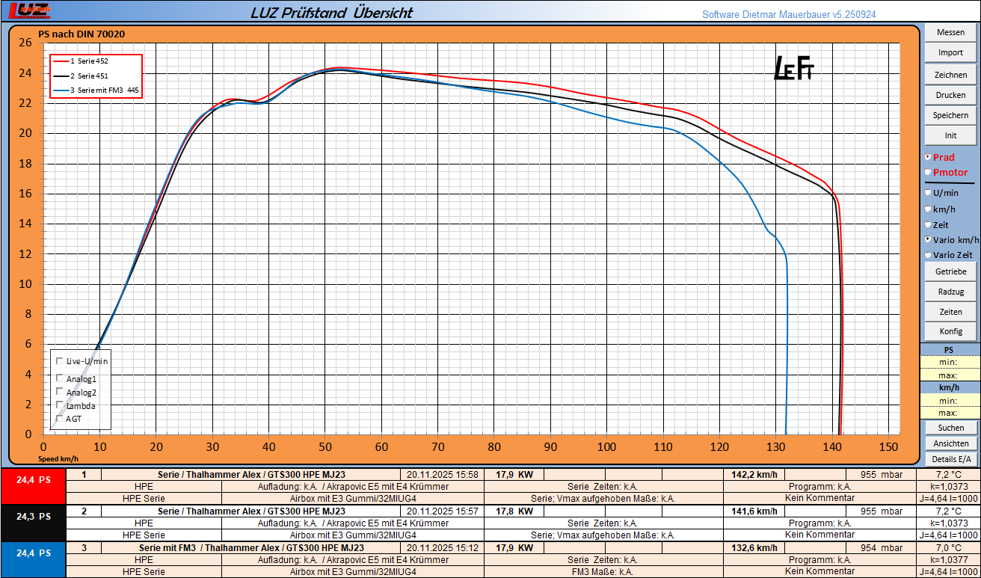Click the LEFT logo in chart
The image size is (981, 578).
pyautogui.click(x=793, y=68)
